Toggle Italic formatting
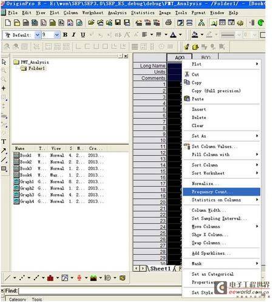273x302 pixels. [x=74, y=34]
